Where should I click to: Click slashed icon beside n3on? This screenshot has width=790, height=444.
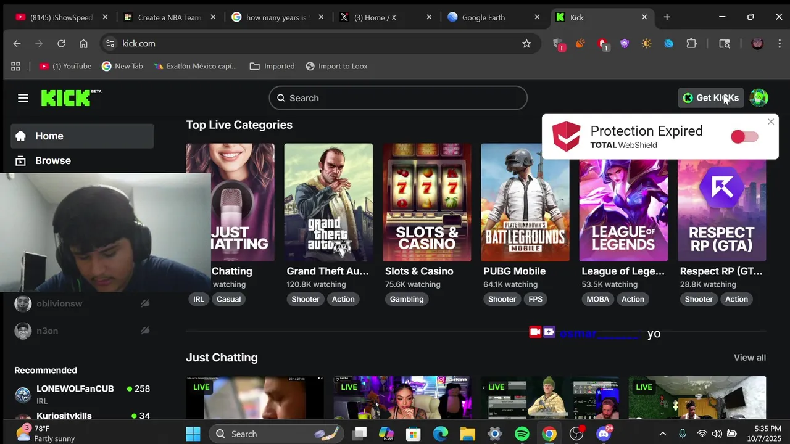(x=145, y=331)
